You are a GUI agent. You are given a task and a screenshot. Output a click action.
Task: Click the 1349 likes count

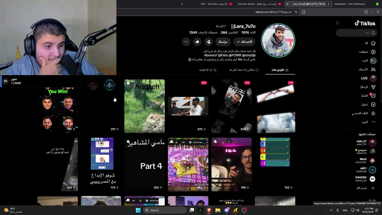(203, 32)
